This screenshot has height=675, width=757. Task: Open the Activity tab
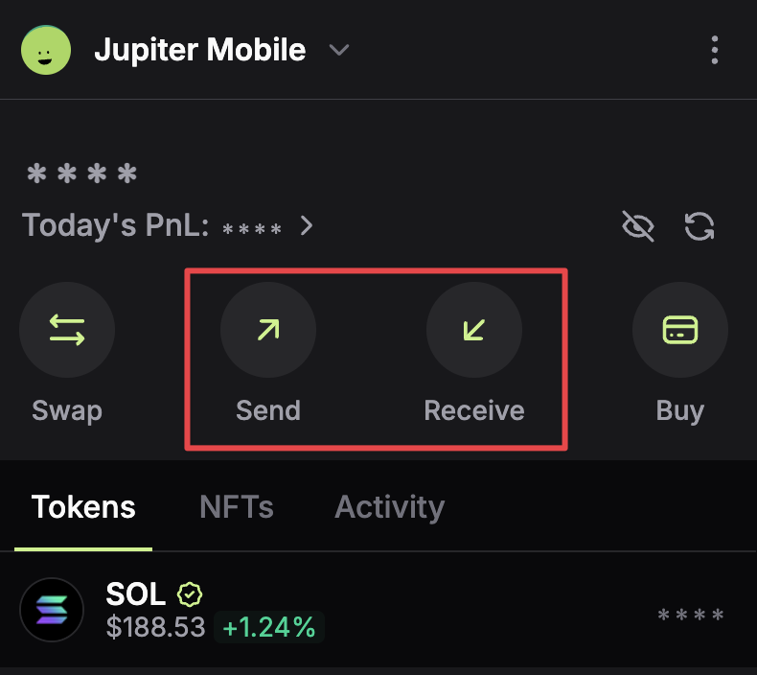pos(389,507)
